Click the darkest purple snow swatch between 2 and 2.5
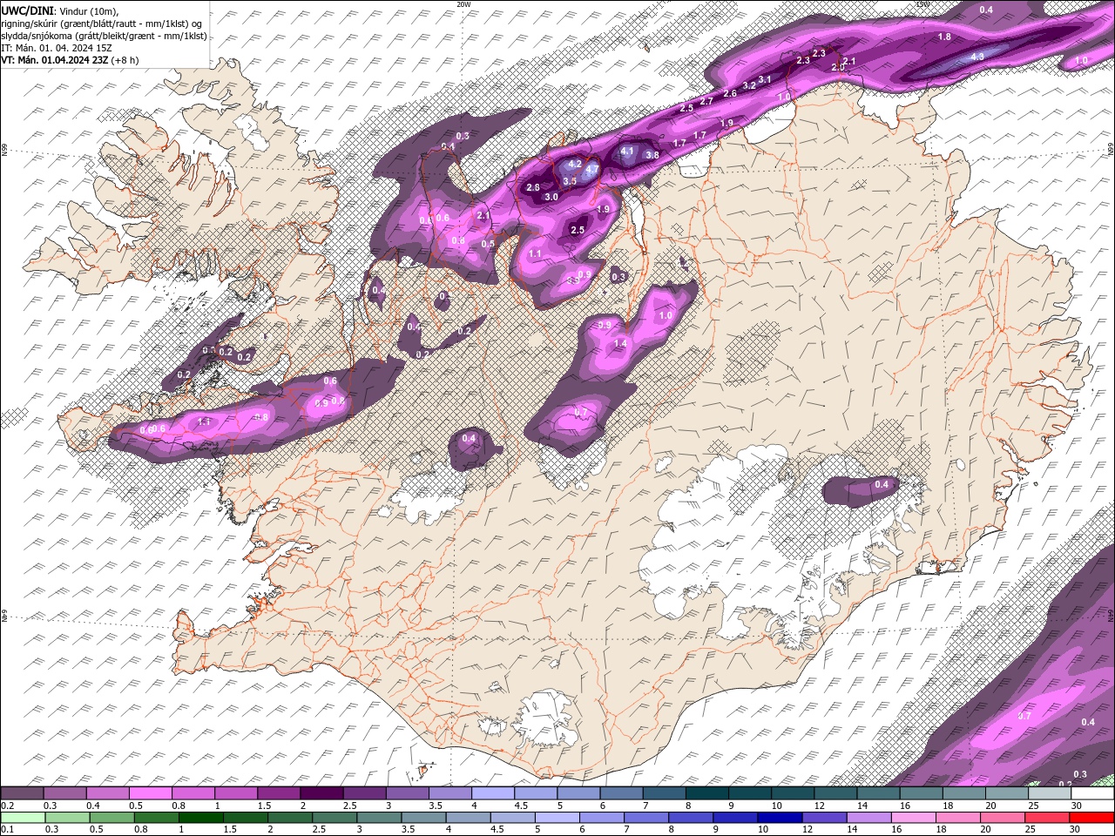Image resolution: width=1115 pixels, height=836 pixels. pyautogui.click(x=321, y=793)
